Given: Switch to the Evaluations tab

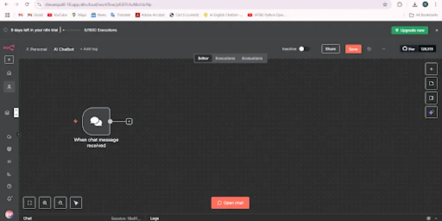Looking at the screenshot, I should (252, 58).
